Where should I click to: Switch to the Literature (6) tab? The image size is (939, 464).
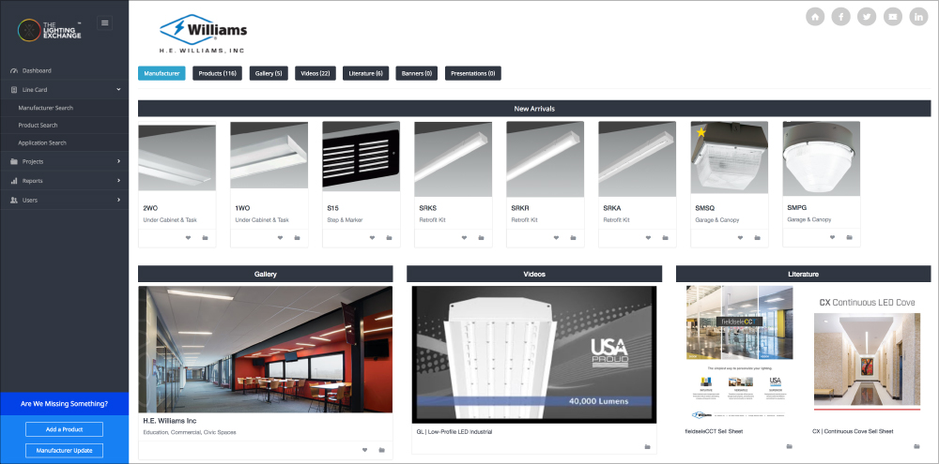click(366, 73)
